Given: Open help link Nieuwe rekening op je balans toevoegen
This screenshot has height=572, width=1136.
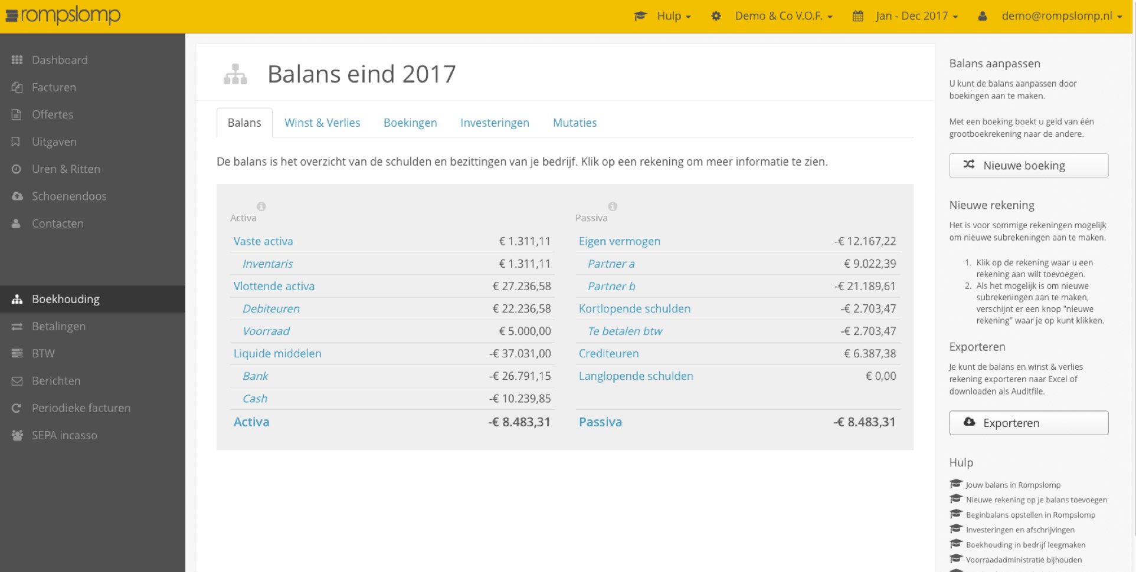Looking at the screenshot, I should (x=1036, y=499).
